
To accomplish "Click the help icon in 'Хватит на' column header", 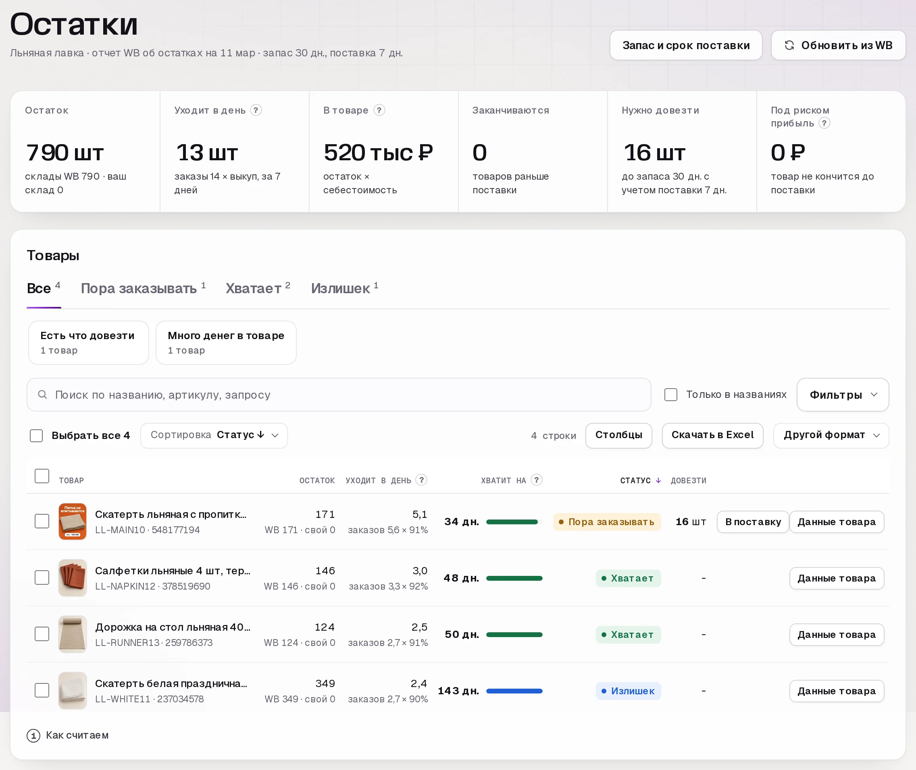I will coord(537,480).
